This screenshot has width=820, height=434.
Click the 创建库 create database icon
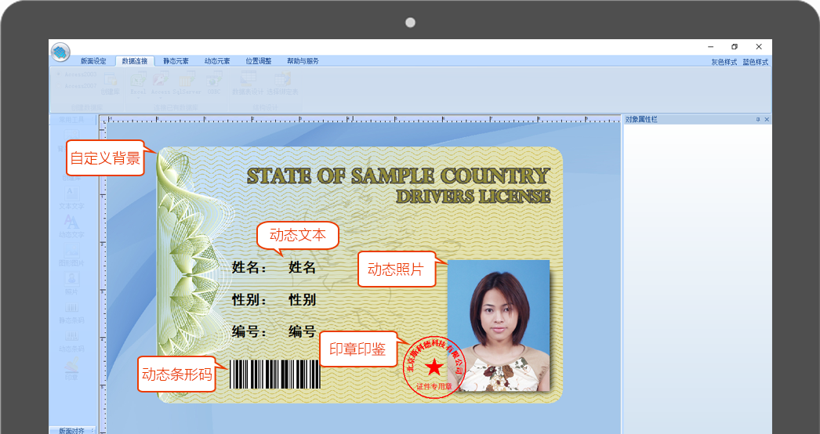pos(110,84)
